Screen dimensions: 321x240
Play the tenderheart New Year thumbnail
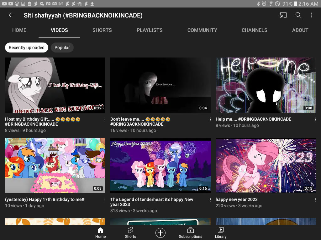(160, 166)
